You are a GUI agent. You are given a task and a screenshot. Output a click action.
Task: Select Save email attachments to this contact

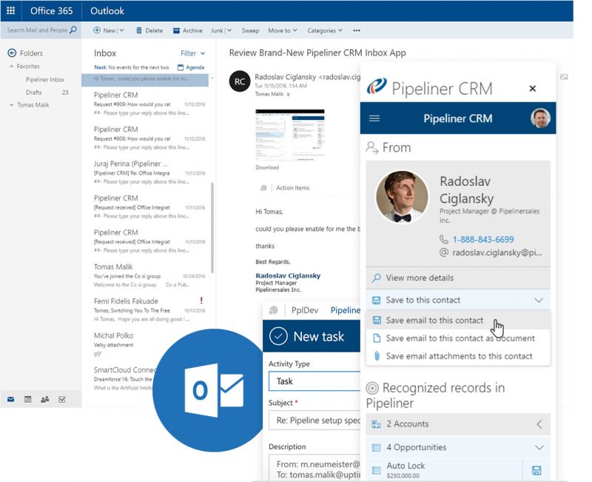pos(458,356)
